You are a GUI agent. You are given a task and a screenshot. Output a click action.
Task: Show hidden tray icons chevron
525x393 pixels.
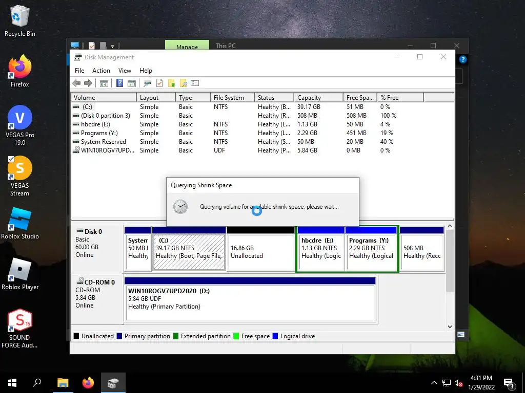[x=434, y=383]
